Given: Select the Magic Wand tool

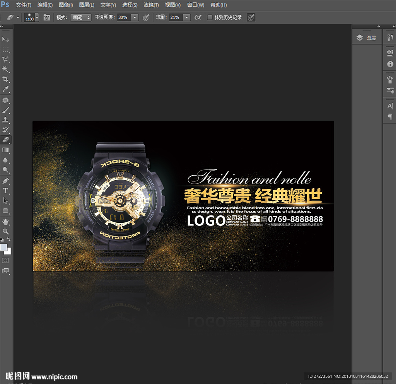Looking at the screenshot, I should 5,69.
